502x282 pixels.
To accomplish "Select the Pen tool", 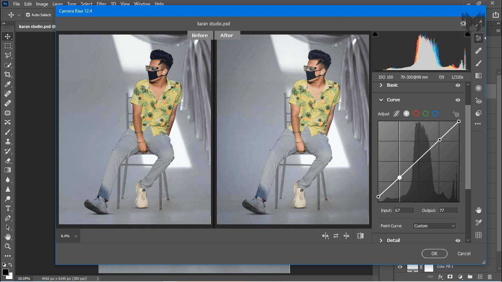I will coord(7,218).
